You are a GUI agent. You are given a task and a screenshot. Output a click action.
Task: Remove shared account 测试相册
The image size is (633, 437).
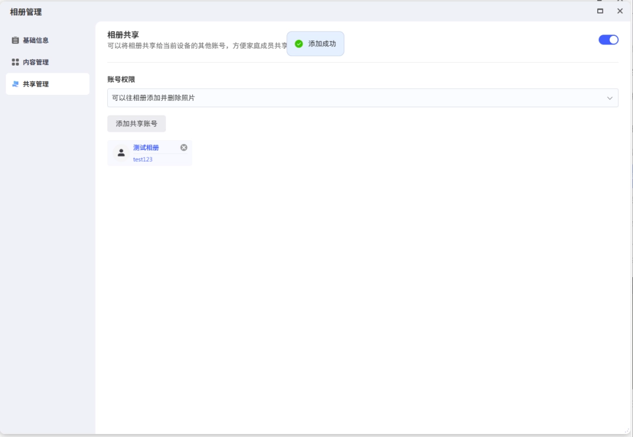click(183, 148)
